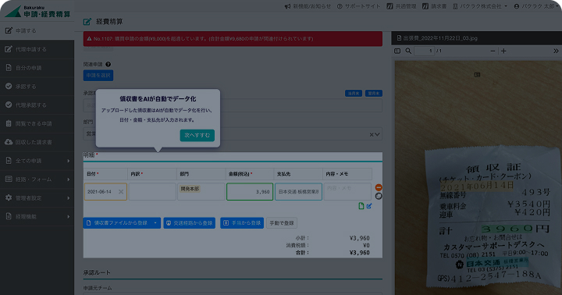Click the 翌月末 button
Viewport: 562px width, 295px height.
coord(373,93)
